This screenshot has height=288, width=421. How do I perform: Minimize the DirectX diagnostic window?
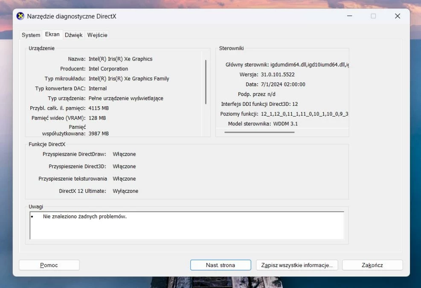[350, 16]
